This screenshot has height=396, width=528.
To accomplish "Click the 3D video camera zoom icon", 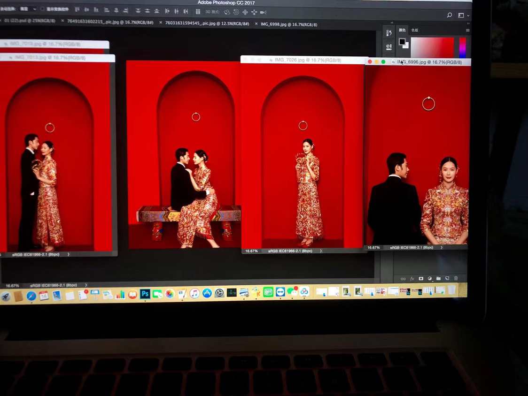I will [264, 13].
